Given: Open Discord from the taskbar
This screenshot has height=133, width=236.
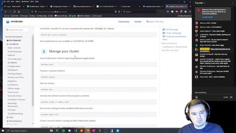Looking at the screenshot, I should pyautogui.click(x=69, y=130).
